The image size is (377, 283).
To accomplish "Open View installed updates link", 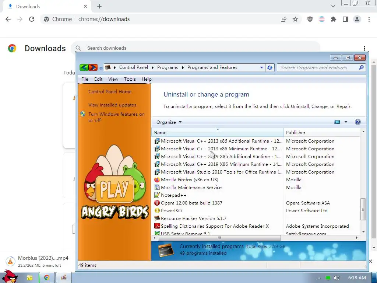I will 112,105.
